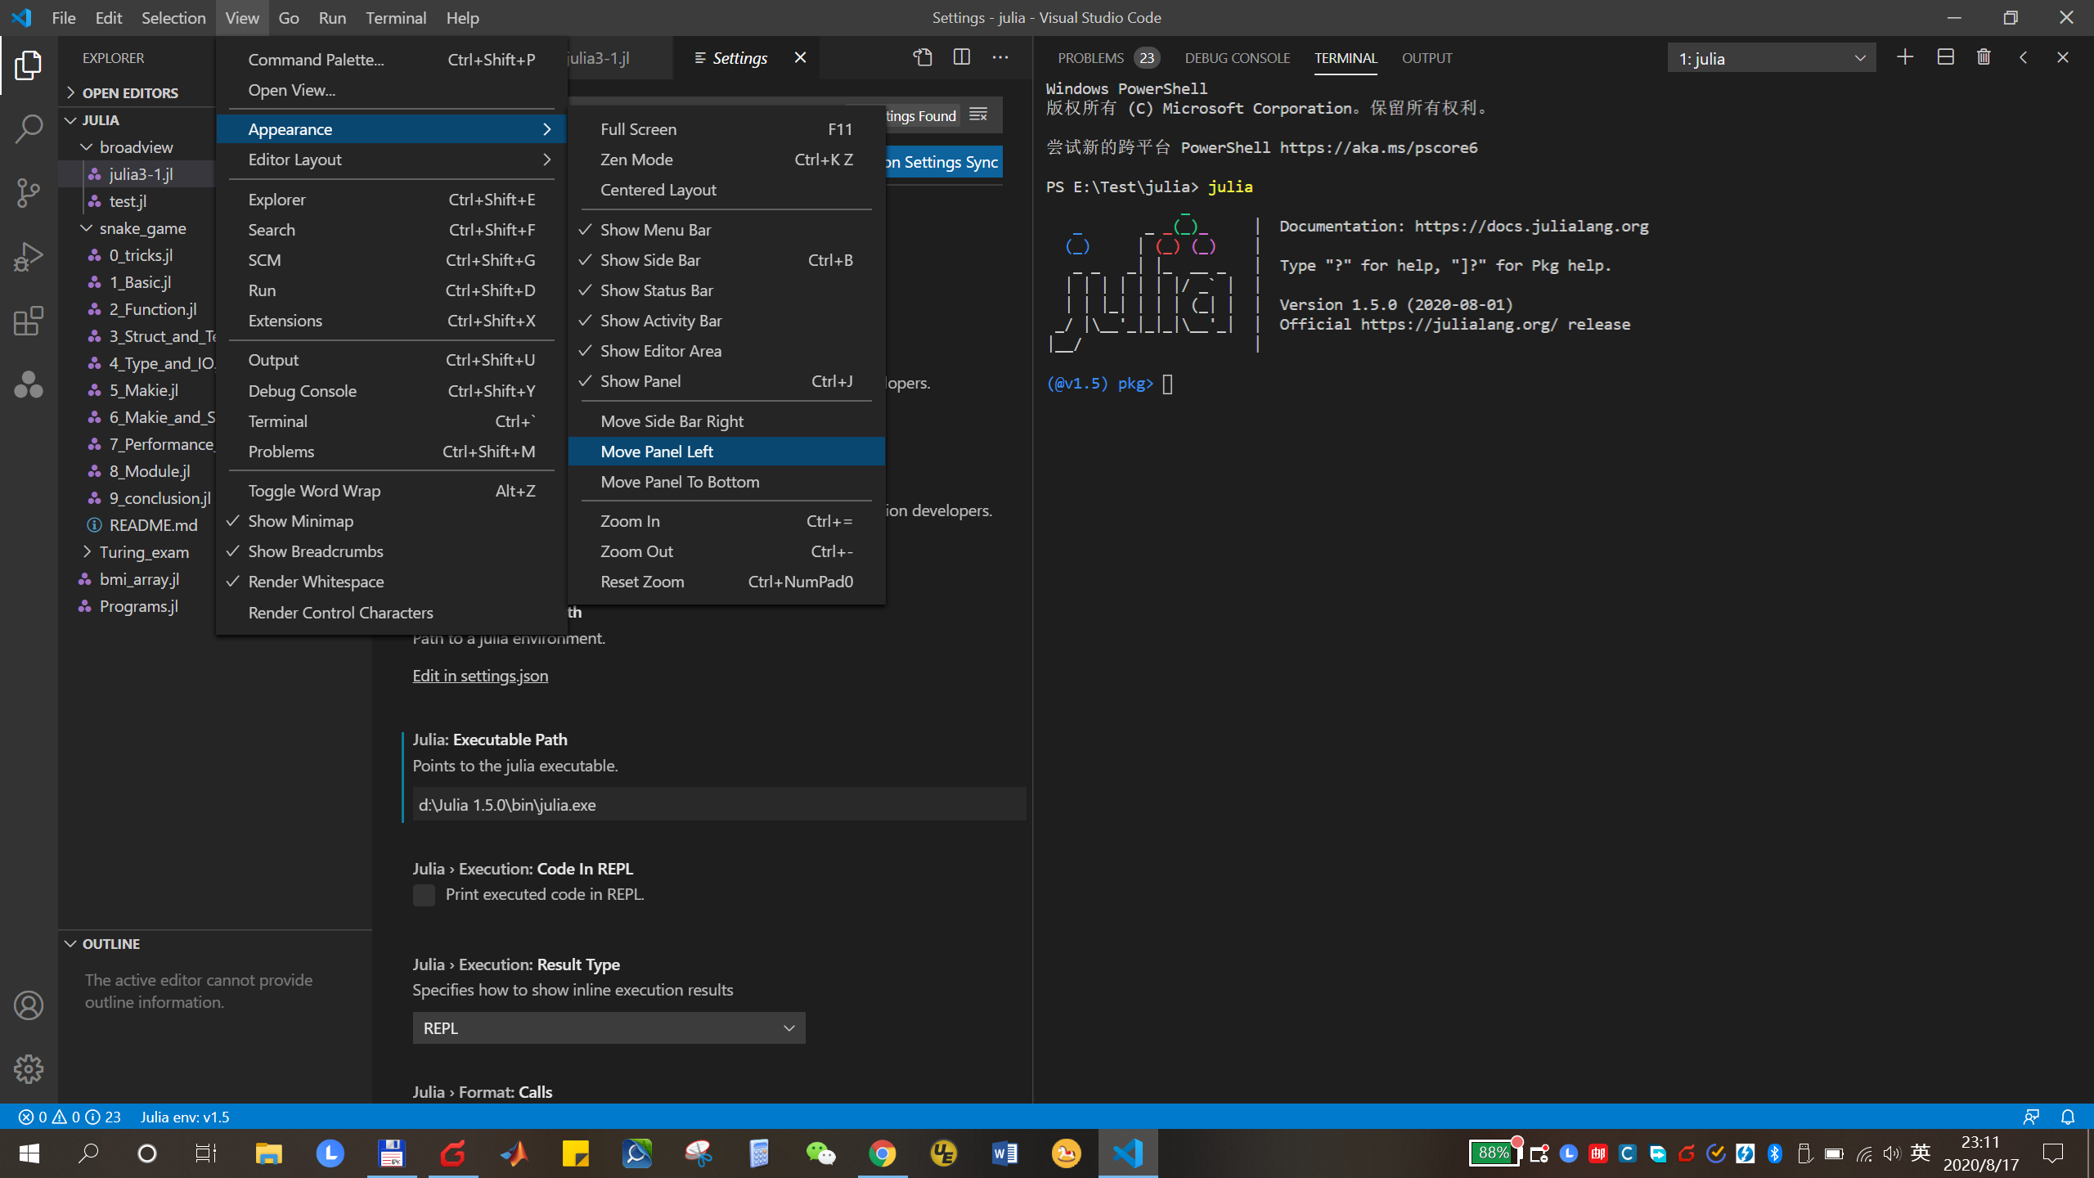Open the Explorer activity bar icon

(x=29, y=65)
